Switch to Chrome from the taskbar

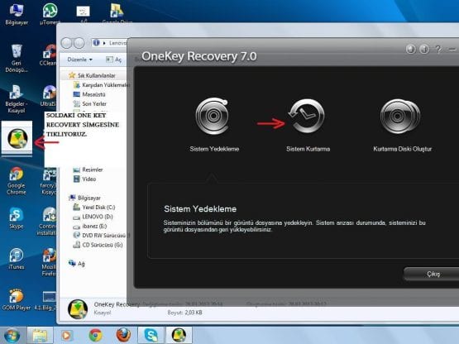(95, 336)
